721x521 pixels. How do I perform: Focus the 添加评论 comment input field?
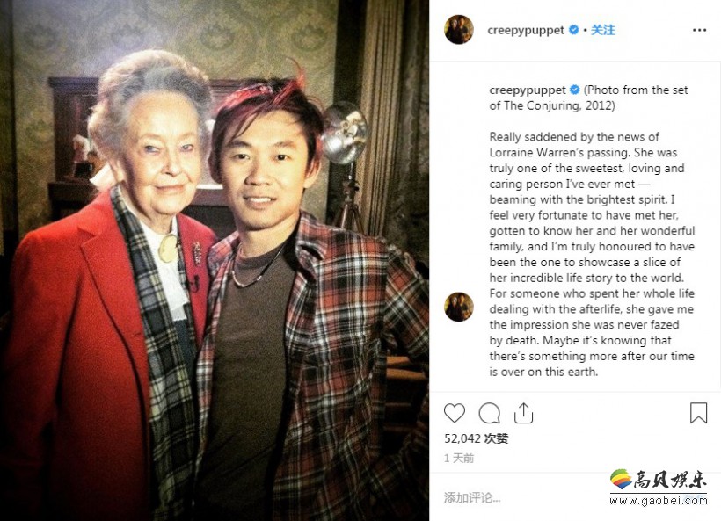click(524, 497)
